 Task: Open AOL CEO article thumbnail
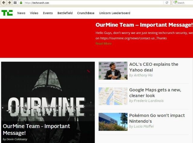pyautogui.click(x=113, y=71)
